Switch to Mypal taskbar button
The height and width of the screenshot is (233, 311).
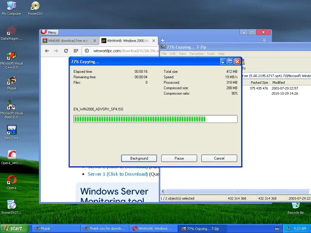[56, 228]
